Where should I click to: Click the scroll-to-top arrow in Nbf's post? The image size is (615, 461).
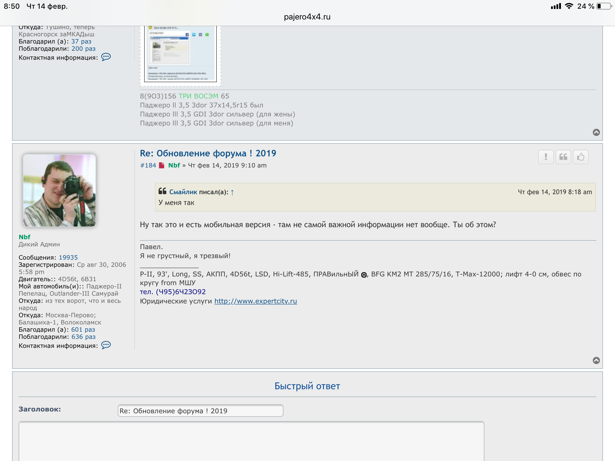(x=596, y=360)
